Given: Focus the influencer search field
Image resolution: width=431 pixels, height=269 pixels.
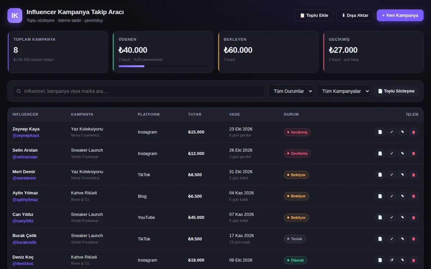Looking at the screenshot, I should pos(139,91).
